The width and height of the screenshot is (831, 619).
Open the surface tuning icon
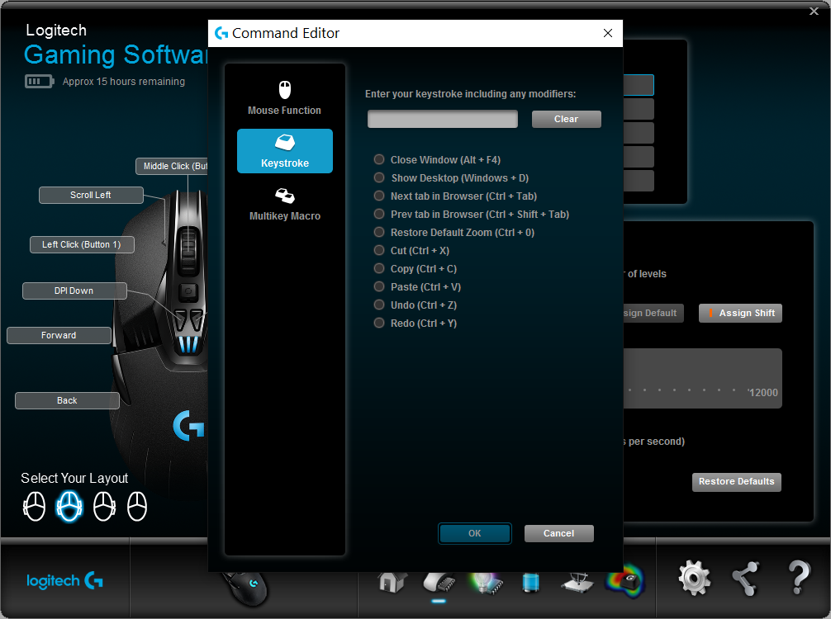click(577, 582)
